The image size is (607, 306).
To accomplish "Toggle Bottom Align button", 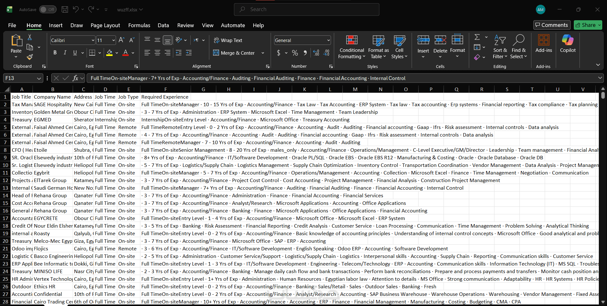I will coord(168,40).
